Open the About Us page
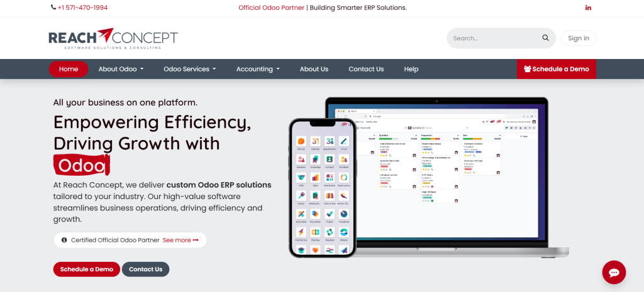 [x=314, y=69]
